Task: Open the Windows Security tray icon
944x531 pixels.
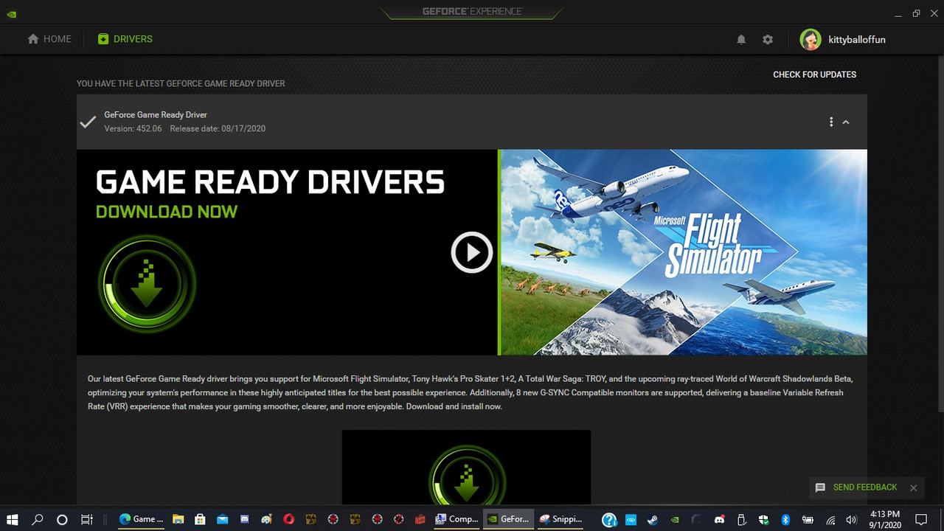Action: coord(763,520)
